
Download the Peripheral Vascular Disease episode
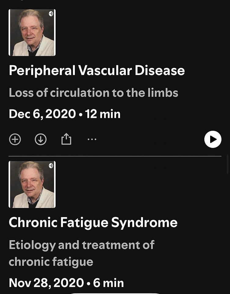(41, 139)
